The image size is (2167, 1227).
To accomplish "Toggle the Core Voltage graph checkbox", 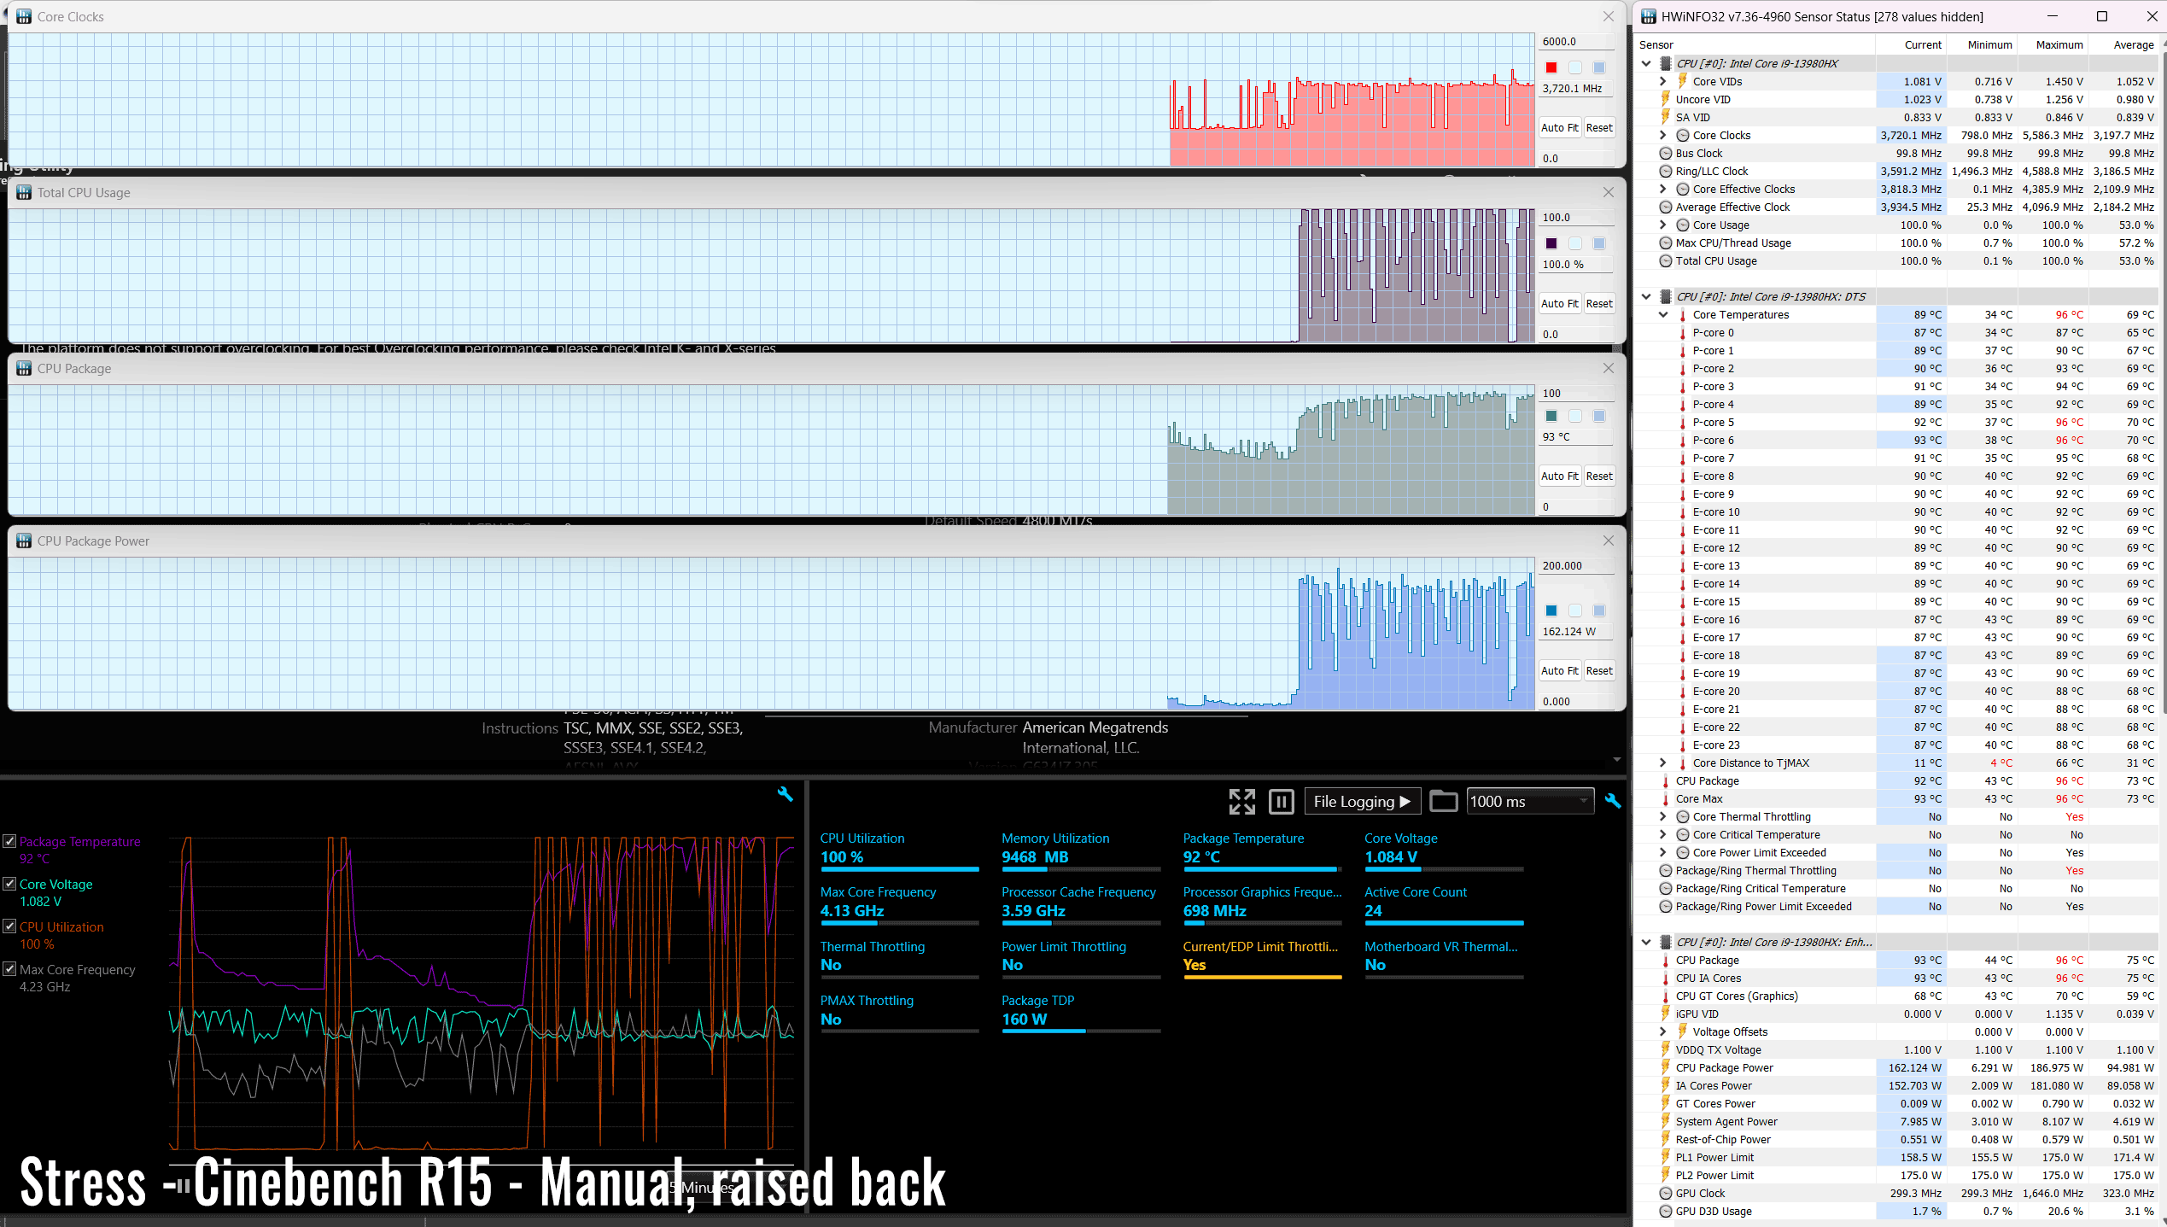I will click(x=9, y=885).
